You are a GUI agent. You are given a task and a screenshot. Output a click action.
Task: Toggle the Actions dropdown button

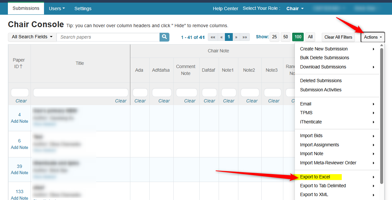(373, 37)
